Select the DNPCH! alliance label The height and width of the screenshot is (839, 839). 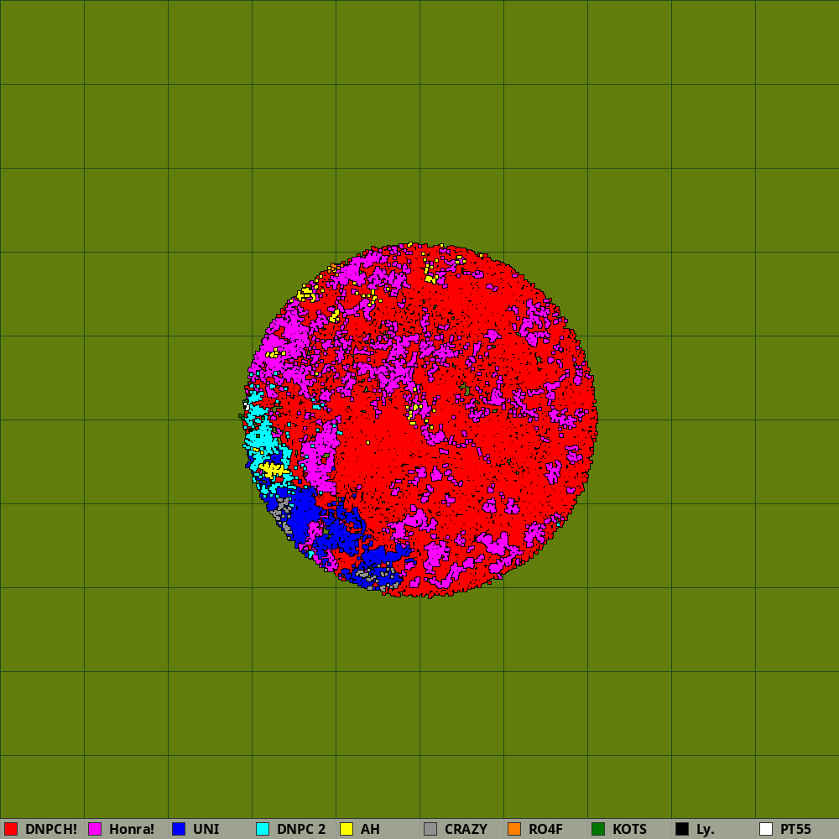coord(51,829)
